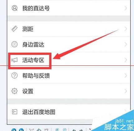The width and height of the screenshot is (134, 131).
Task: Click the radar icon for 身边雷达
Action: 14,44
